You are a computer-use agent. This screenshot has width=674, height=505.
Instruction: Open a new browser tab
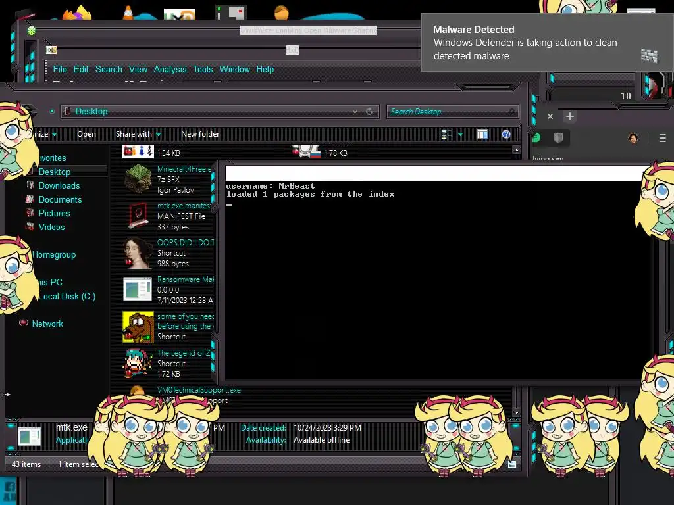(570, 116)
